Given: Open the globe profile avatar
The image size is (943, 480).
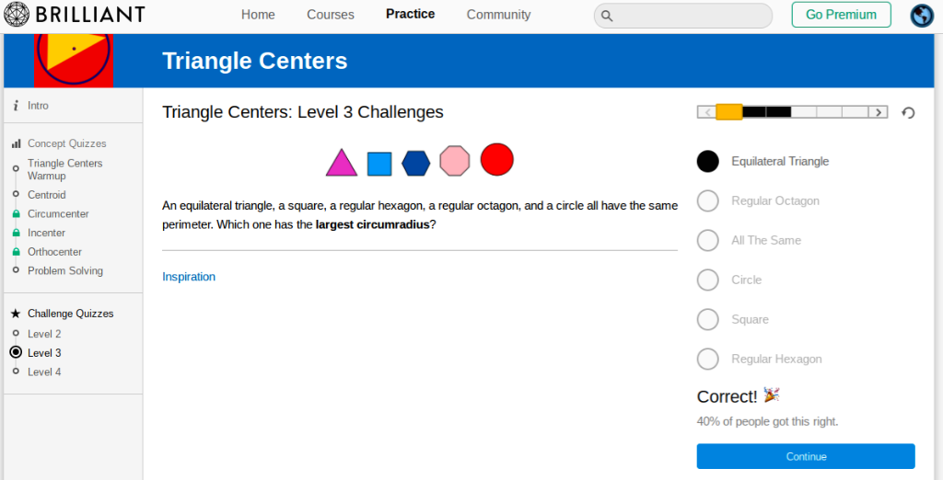Looking at the screenshot, I should click(922, 16).
